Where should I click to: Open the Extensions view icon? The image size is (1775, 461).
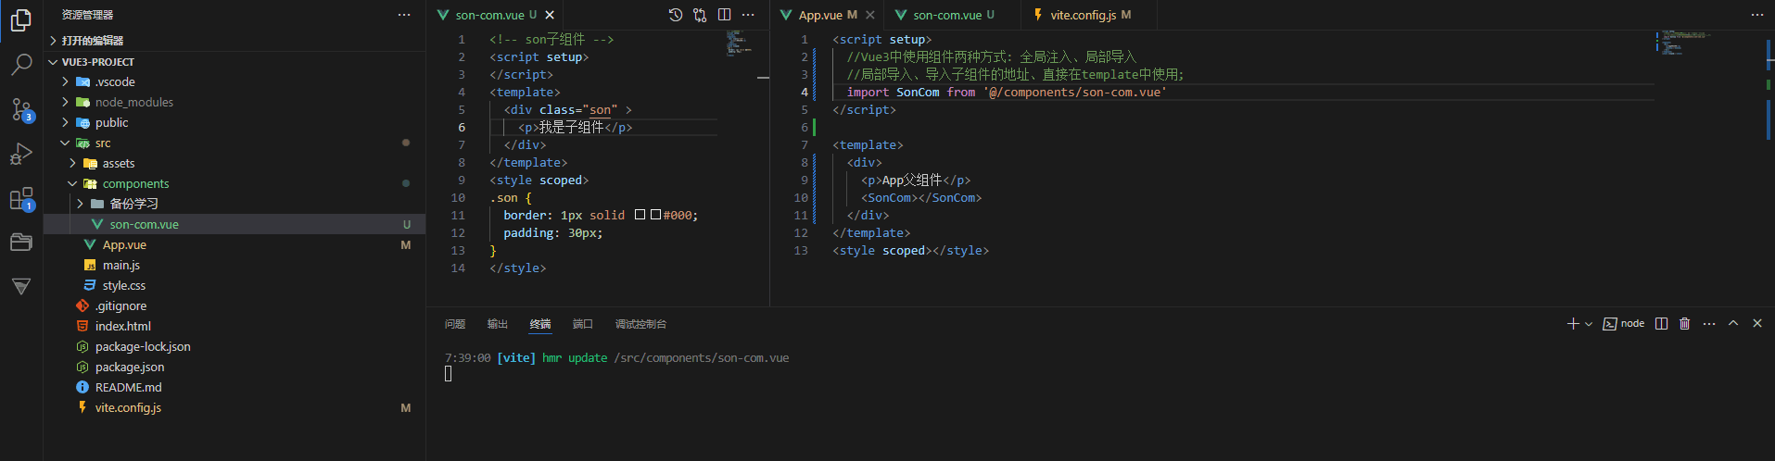click(20, 198)
